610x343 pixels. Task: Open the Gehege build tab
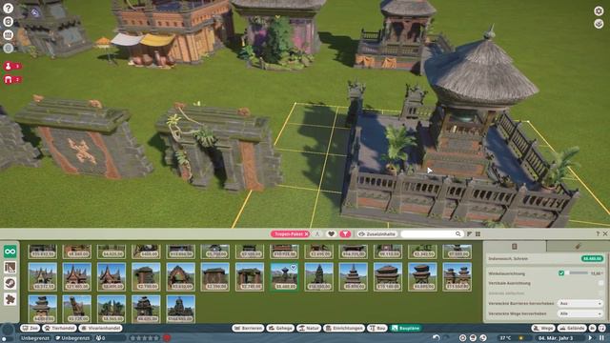[280, 328]
